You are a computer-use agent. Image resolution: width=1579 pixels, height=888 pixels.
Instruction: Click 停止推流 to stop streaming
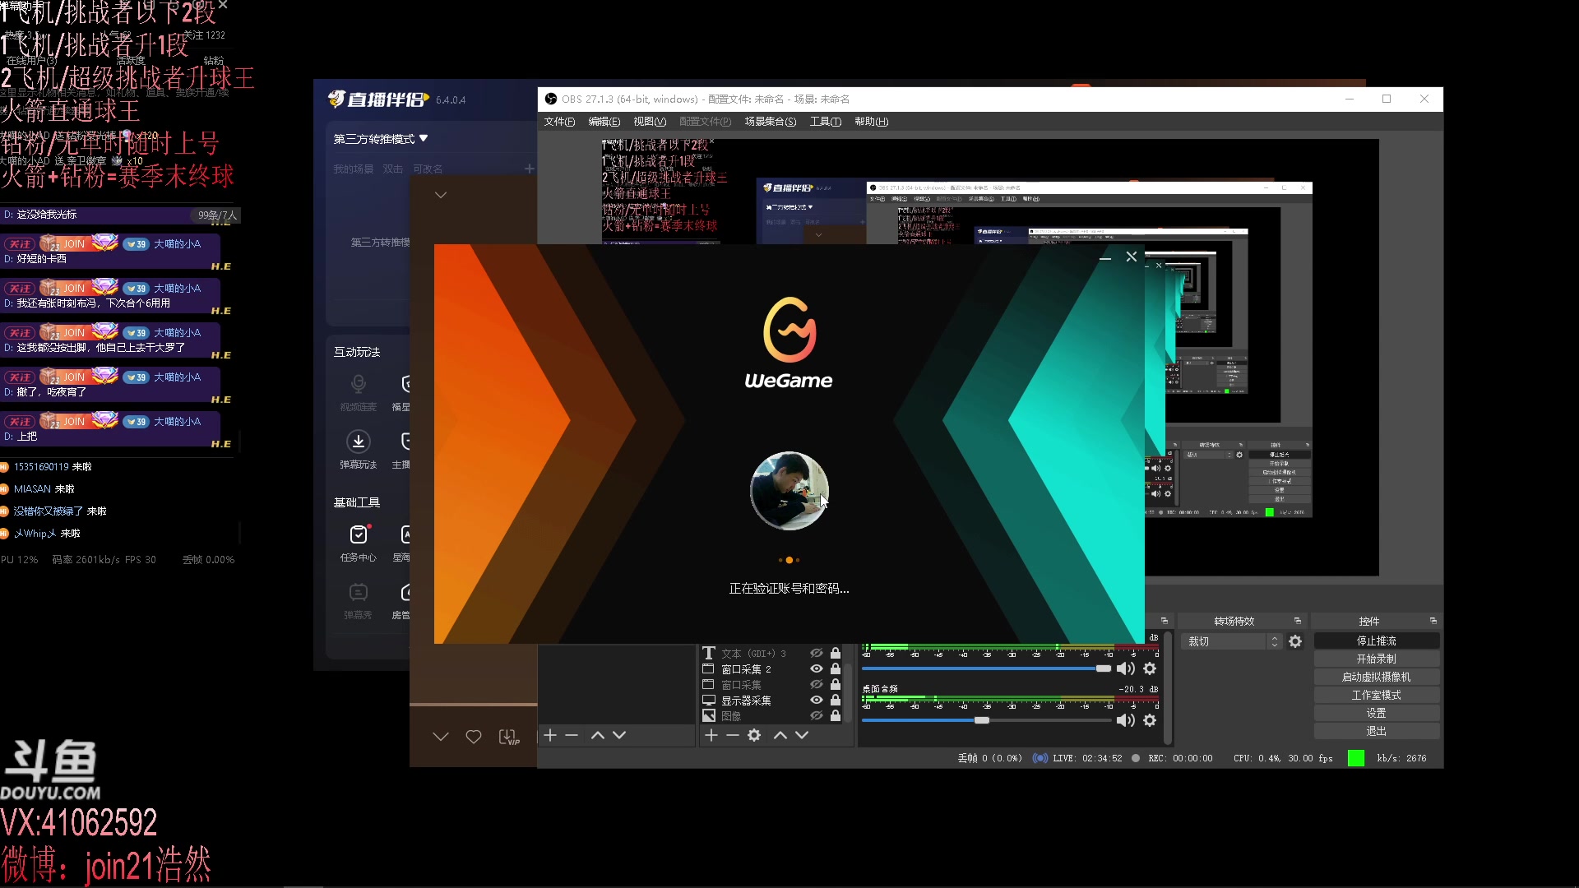coord(1377,641)
